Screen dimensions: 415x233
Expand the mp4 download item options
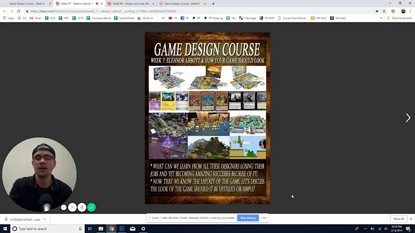(45, 219)
